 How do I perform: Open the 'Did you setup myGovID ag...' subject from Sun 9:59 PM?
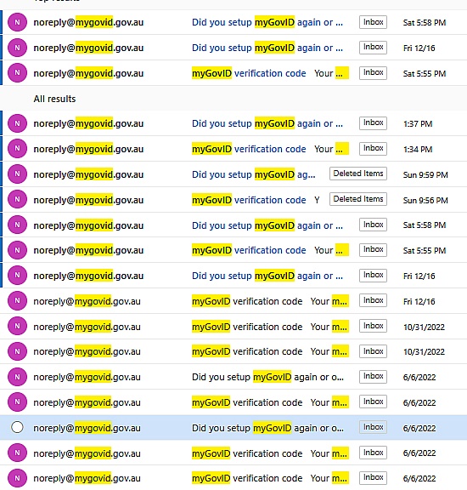(x=254, y=174)
